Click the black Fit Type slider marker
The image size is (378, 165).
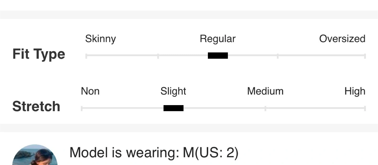tap(218, 56)
